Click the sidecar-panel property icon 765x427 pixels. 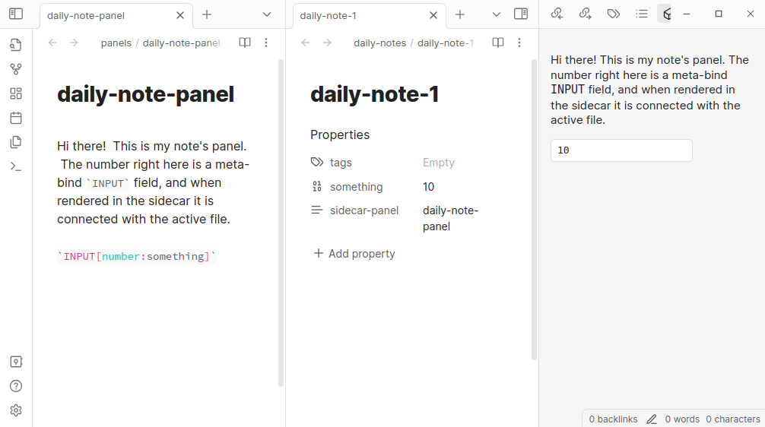coord(317,210)
